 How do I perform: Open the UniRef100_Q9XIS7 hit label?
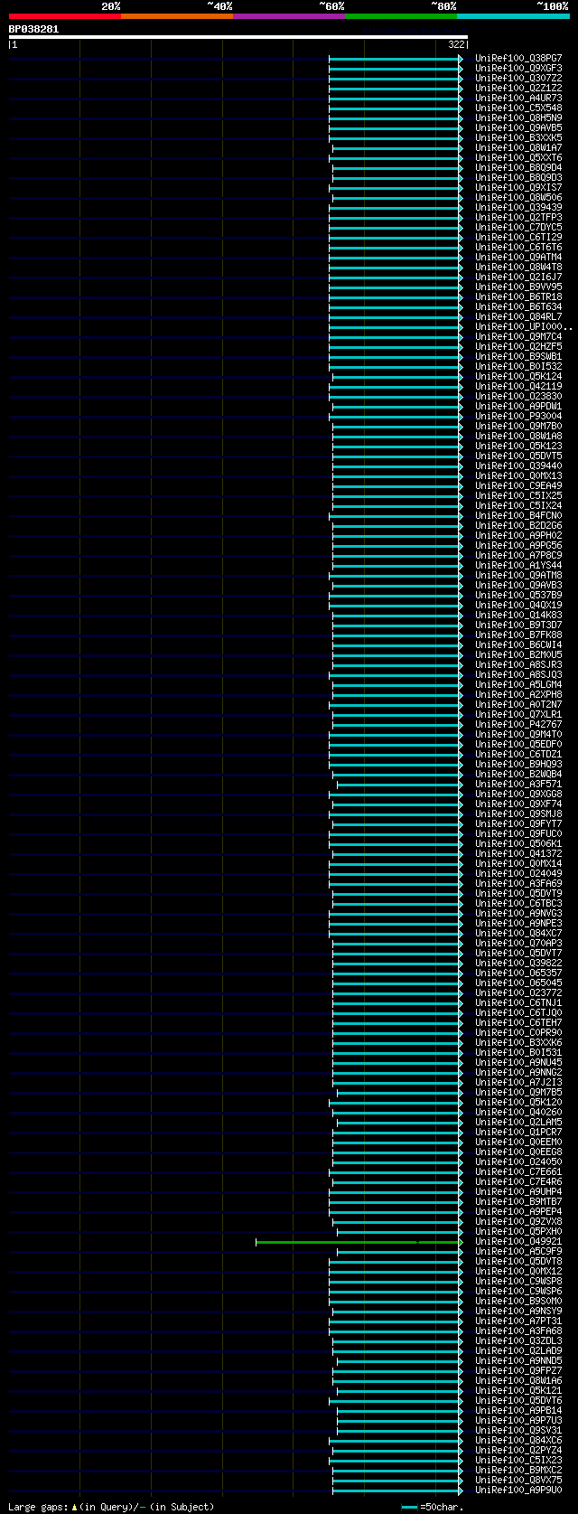point(518,188)
